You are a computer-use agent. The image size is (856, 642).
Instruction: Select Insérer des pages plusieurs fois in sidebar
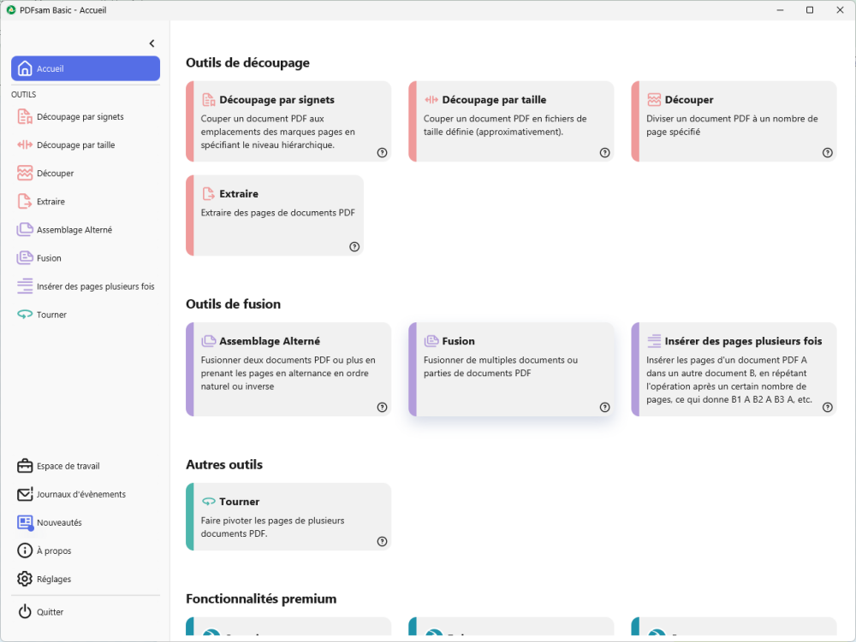(86, 286)
